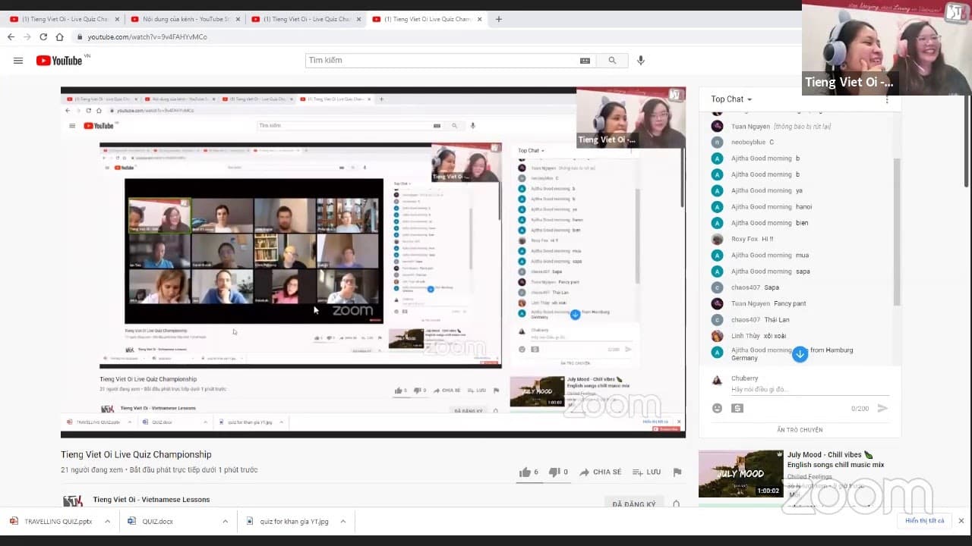Viewport: 972px width, 546px height.
Task: Toggle subscription with ĐÃ ĐĂNG KÝ
Action: (x=634, y=504)
